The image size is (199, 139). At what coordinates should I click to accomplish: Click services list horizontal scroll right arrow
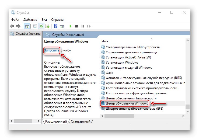(x=183, y=116)
